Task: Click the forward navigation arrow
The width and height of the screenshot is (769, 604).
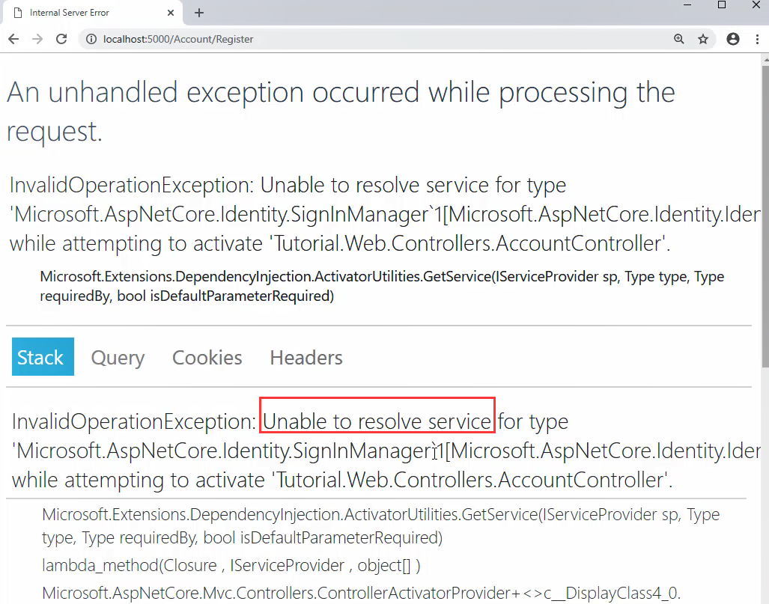Action: point(37,39)
